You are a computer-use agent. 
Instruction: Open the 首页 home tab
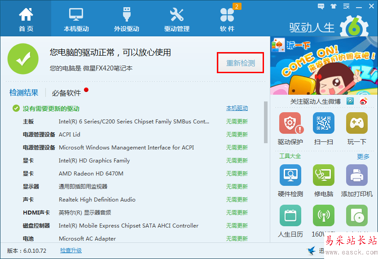pos(26,19)
